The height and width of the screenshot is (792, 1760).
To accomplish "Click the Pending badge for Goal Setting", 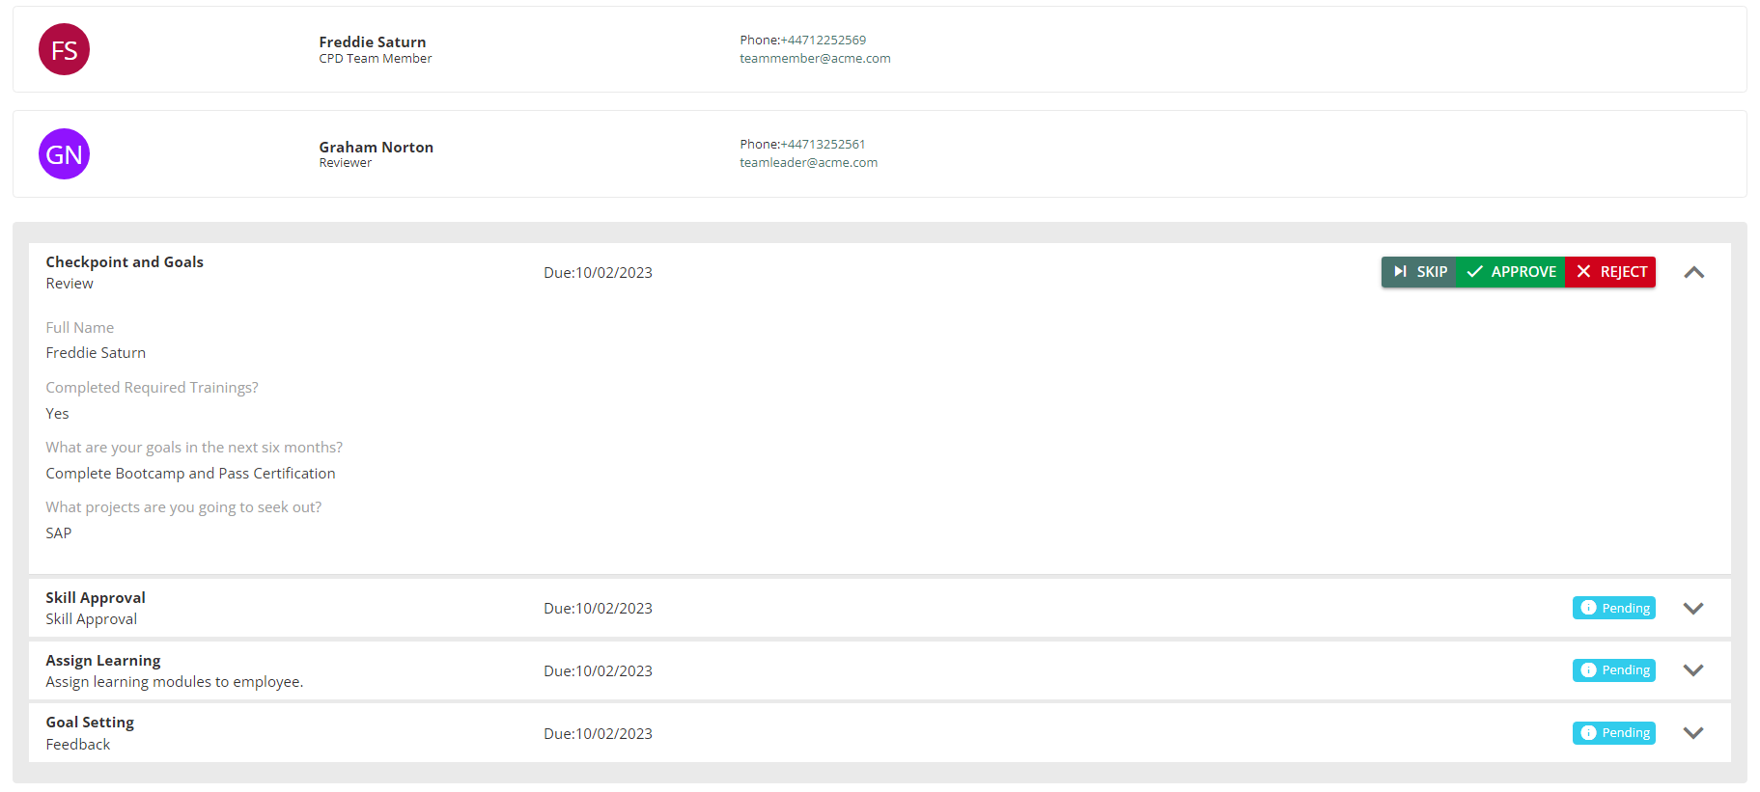I will 1613,733.
